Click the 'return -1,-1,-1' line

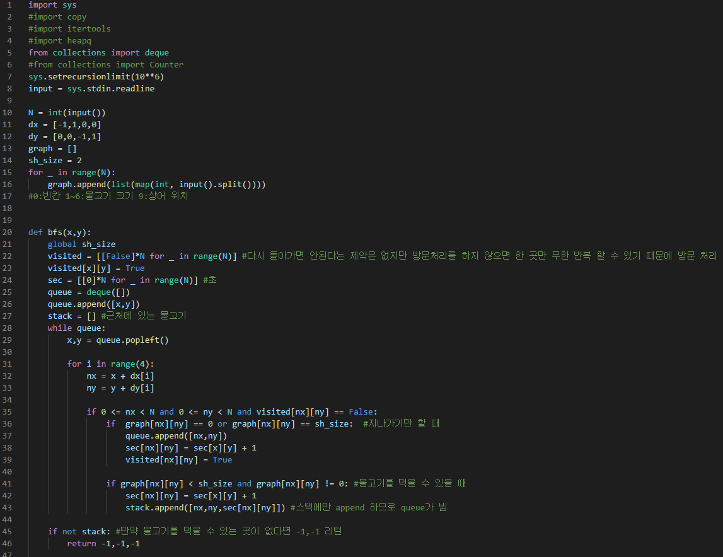pyautogui.click(x=104, y=544)
